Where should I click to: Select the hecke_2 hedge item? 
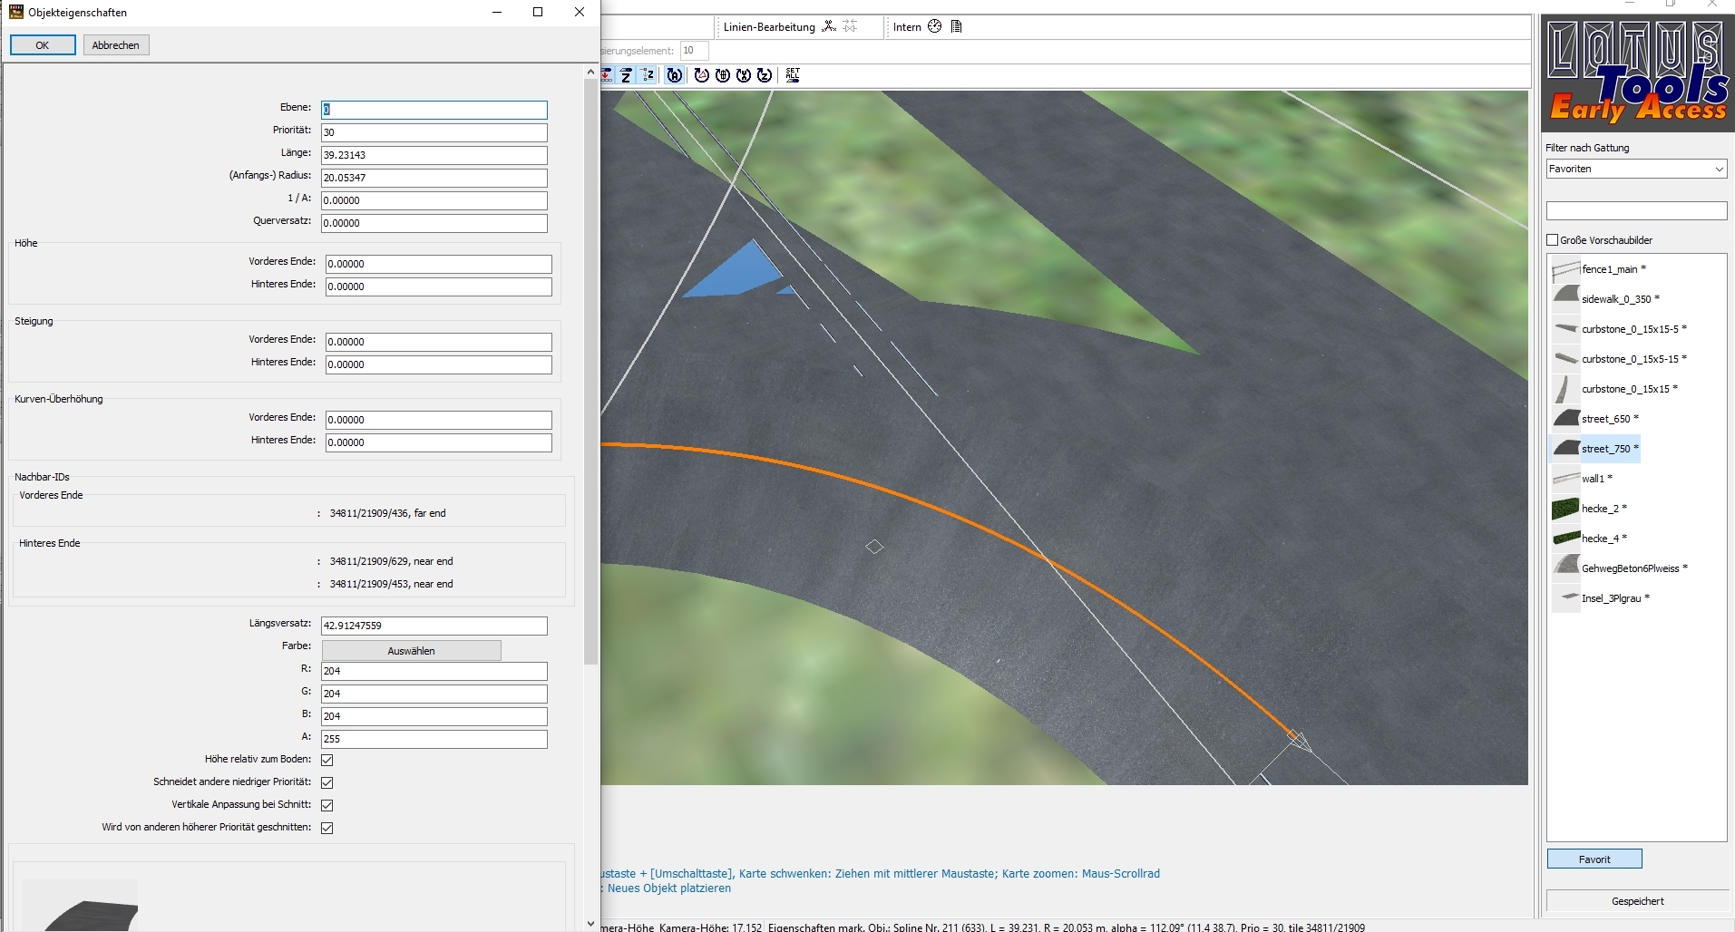(1590, 509)
